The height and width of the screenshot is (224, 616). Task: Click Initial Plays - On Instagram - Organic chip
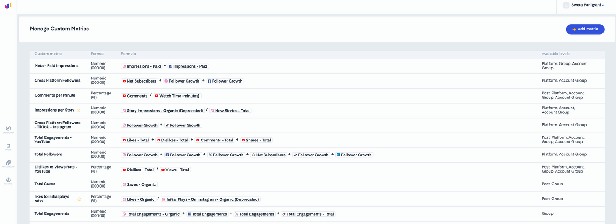click(x=211, y=199)
